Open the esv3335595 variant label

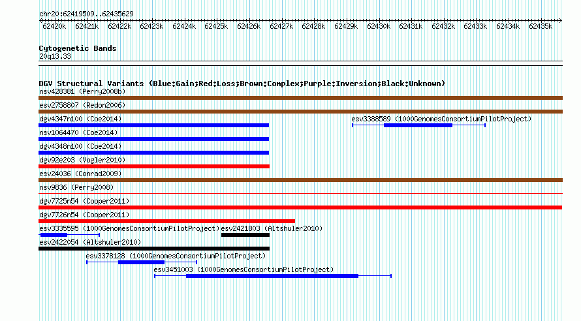129,228
